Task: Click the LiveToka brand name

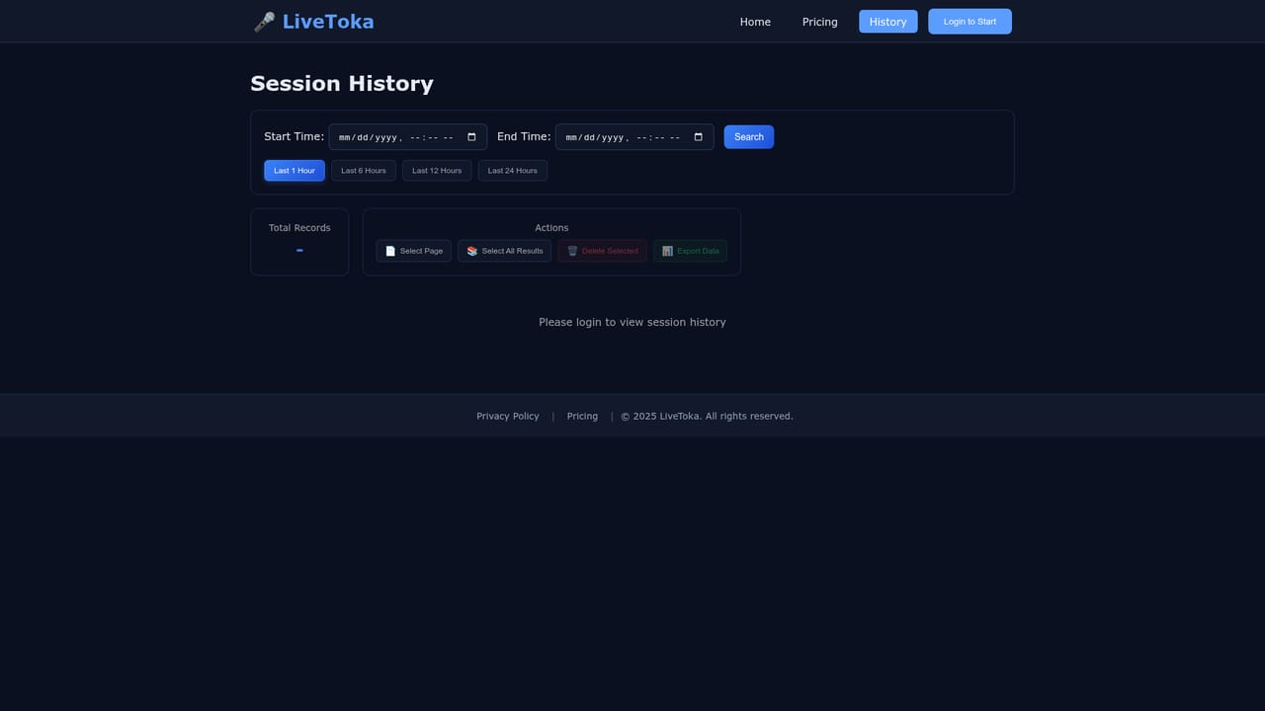Action: 328,22
